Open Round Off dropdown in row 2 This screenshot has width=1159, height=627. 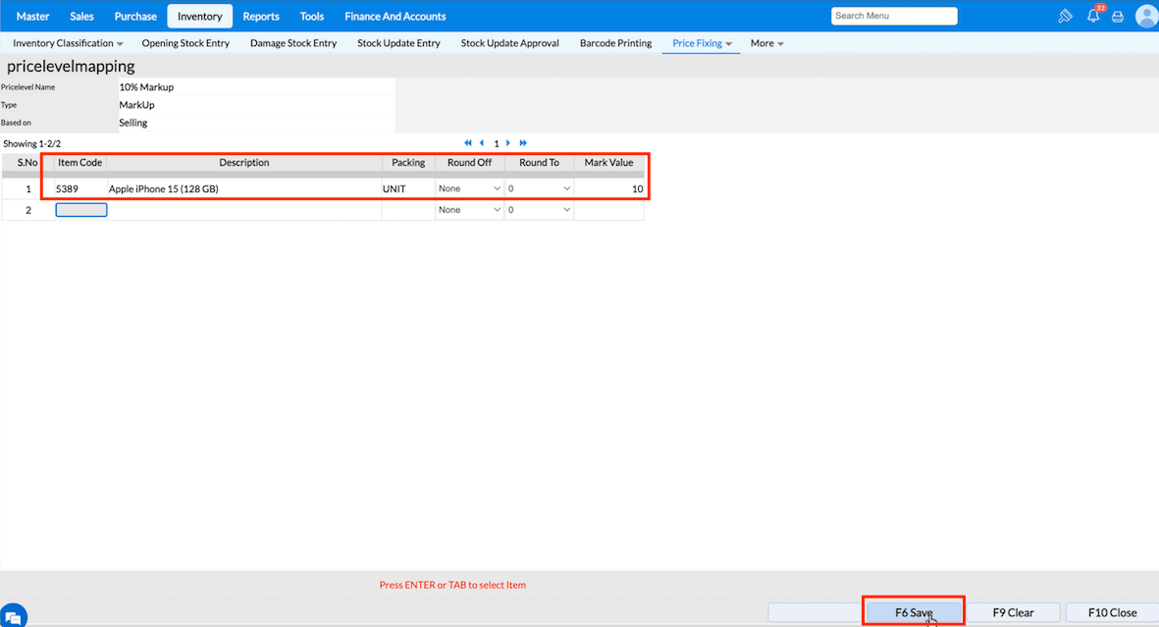click(x=469, y=210)
